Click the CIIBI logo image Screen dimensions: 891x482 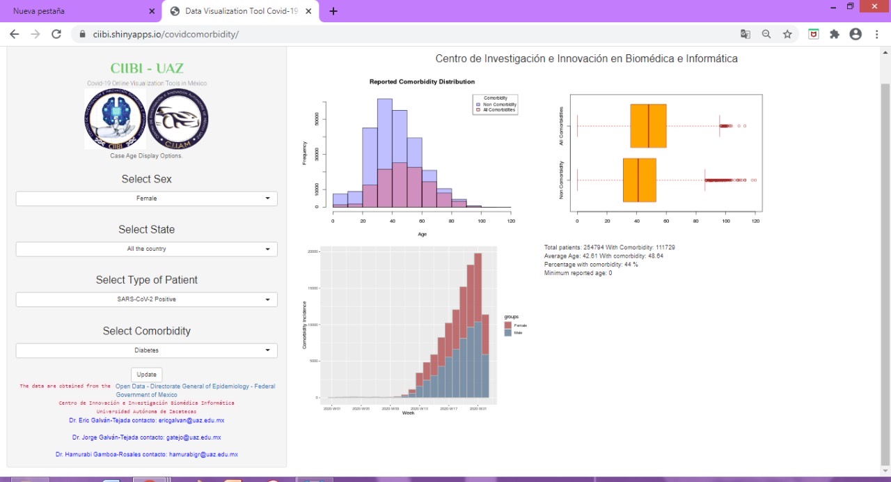(116, 118)
